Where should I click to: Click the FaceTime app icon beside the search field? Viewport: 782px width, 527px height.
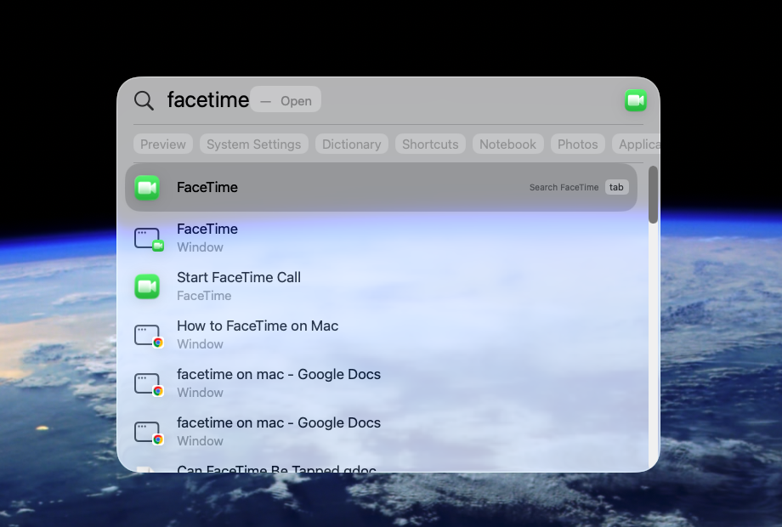(636, 100)
